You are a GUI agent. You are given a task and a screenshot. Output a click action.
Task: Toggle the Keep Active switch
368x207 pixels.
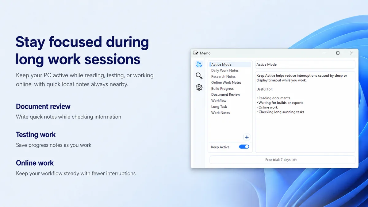tap(244, 147)
